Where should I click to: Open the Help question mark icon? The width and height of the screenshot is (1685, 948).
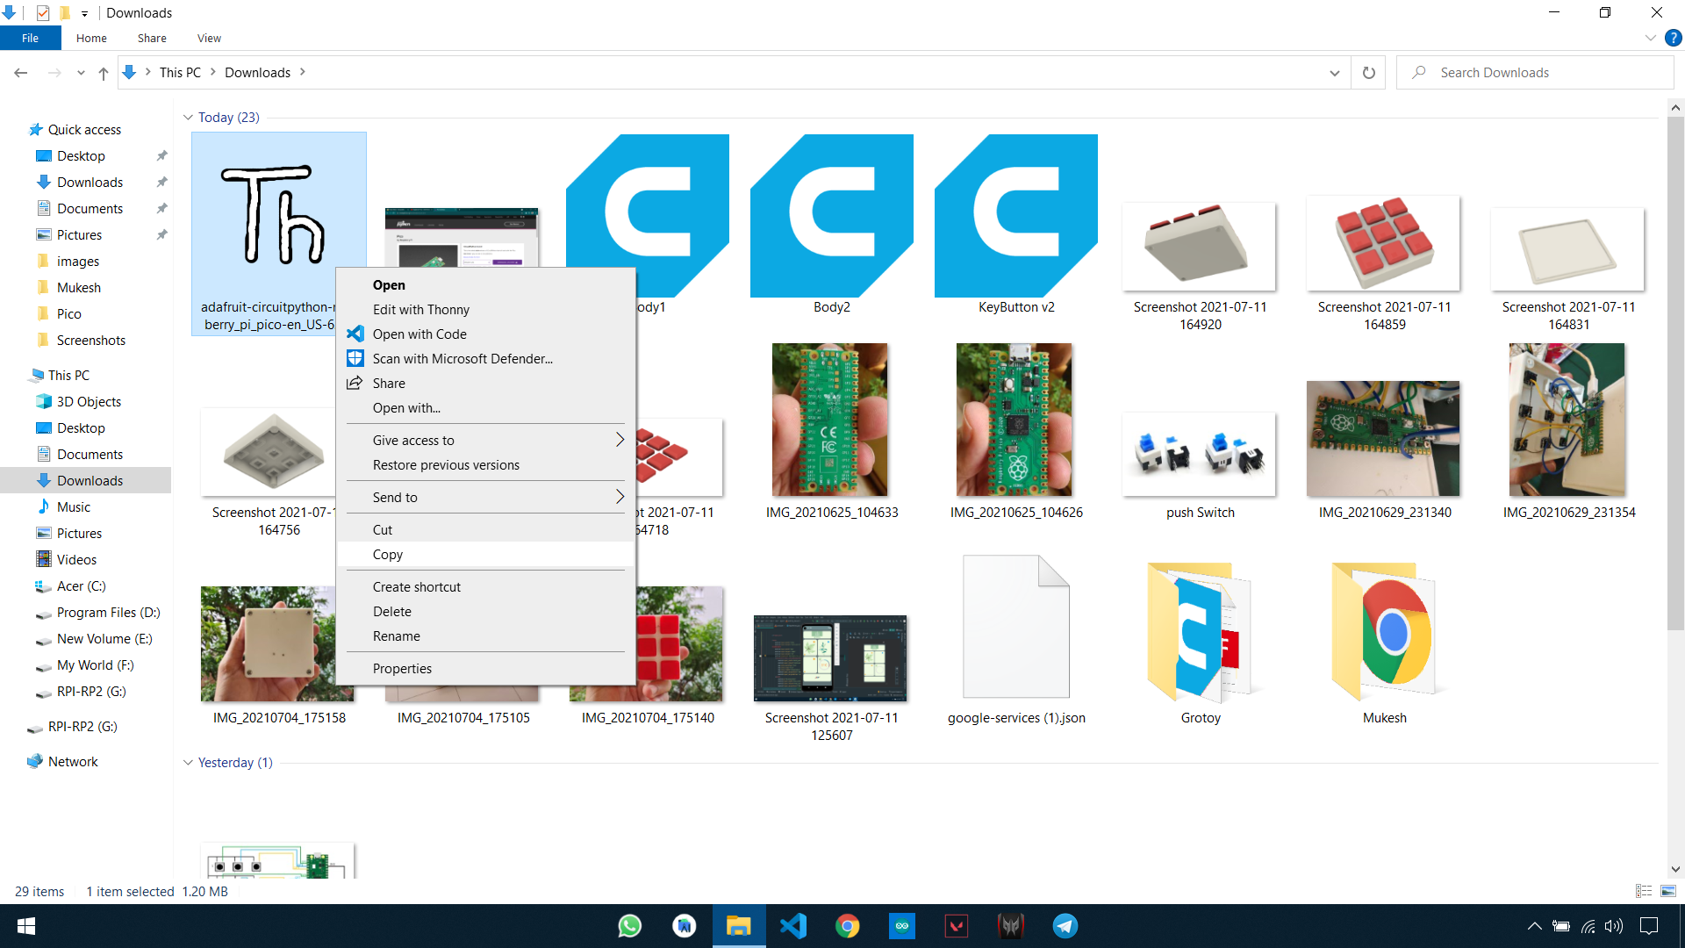coord(1673,38)
